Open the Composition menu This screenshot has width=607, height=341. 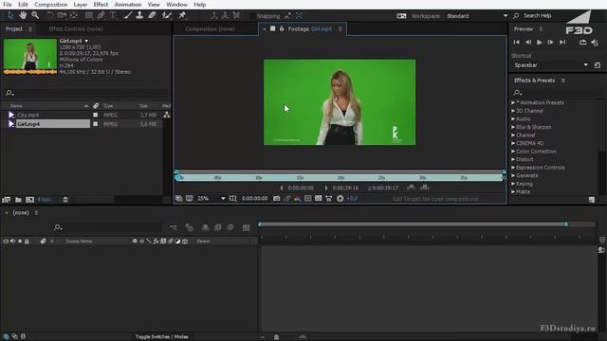[x=50, y=5]
